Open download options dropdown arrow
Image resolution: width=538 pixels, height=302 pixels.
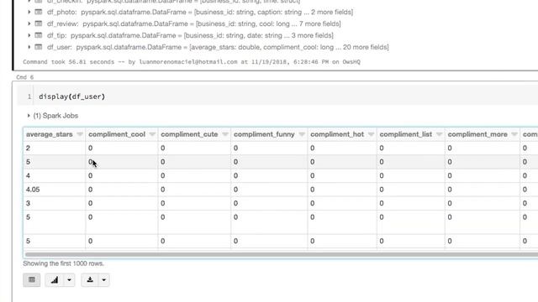tap(104, 279)
